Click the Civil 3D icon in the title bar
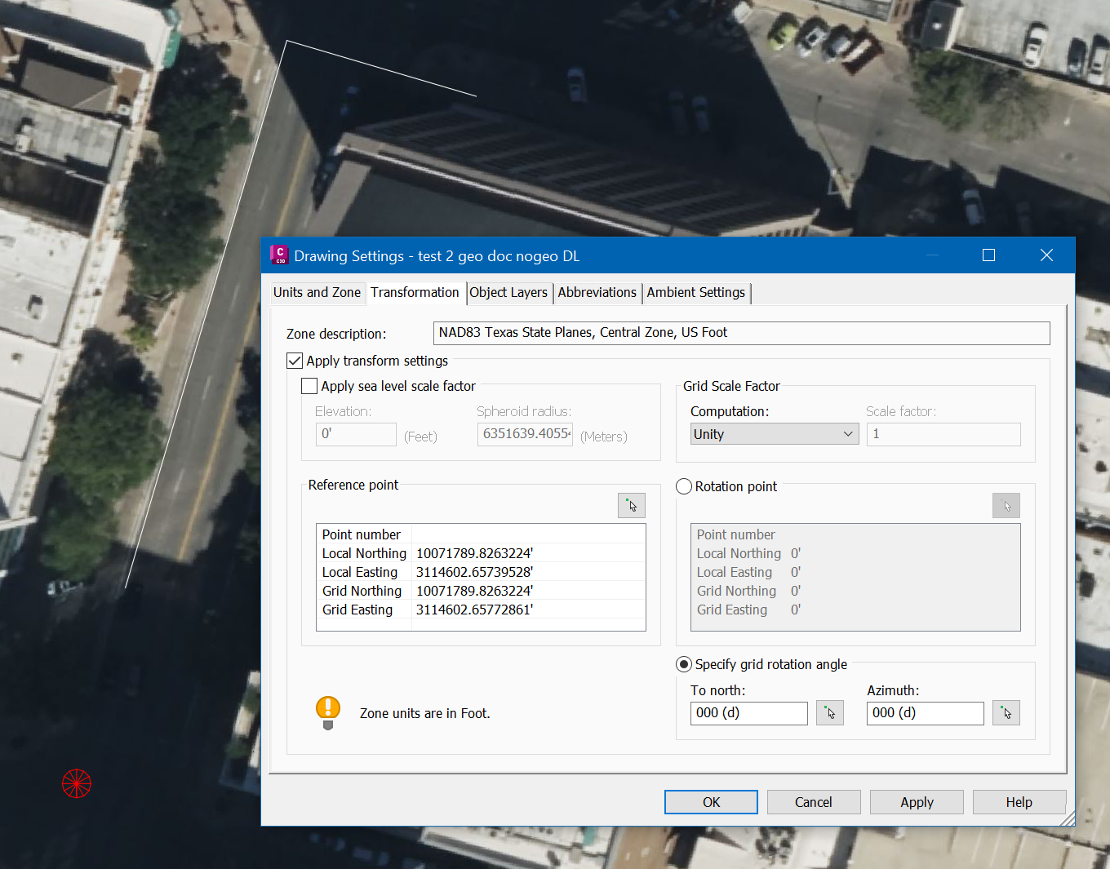 (279, 255)
